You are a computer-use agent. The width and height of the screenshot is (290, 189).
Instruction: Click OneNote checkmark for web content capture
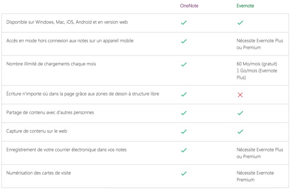click(x=184, y=131)
